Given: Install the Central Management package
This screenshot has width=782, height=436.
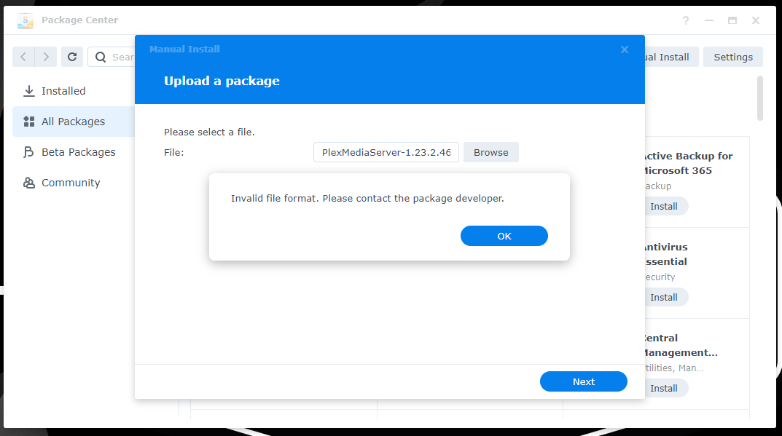Looking at the screenshot, I should pos(664,388).
